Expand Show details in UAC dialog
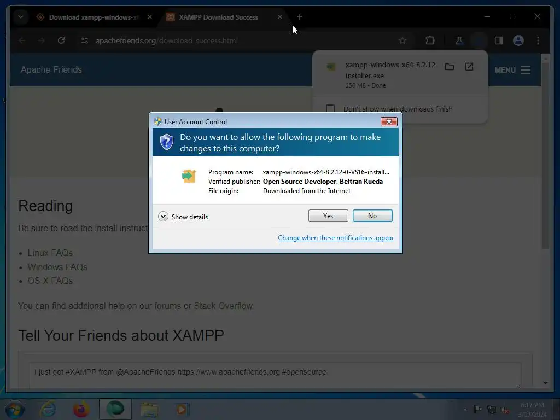This screenshot has width=560, height=420. (x=183, y=217)
